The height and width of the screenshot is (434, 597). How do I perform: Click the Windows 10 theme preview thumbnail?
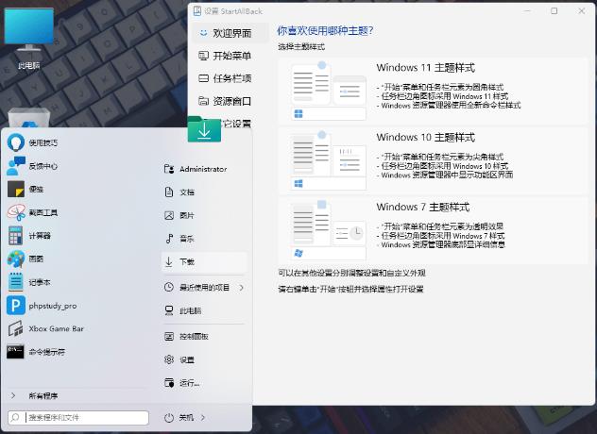(328, 160)
